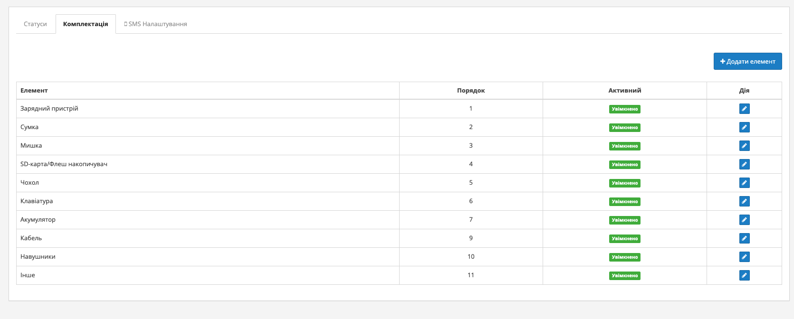The image size is (794, 319).
Task: Edit the Інше element
Action: tap(744, 275)
